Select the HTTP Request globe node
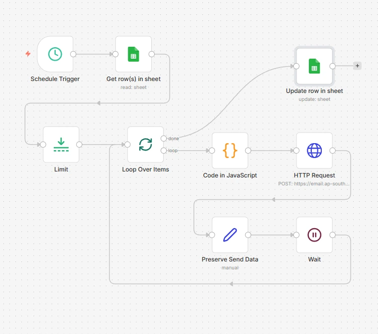The width and height of the screenshot is (378, 334). pyautogui.click(x=314, y=151)
